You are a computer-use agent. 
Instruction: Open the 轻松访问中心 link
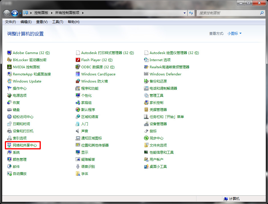coord(23,117)
